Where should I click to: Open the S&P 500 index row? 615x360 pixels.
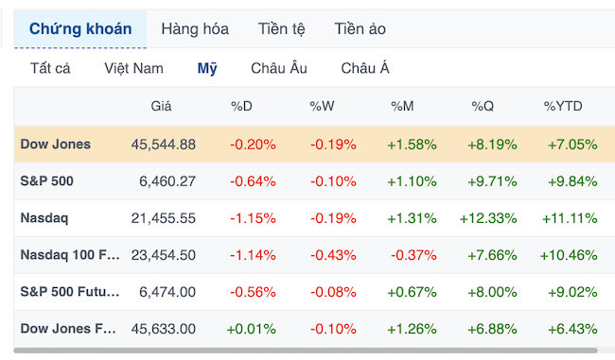(x=314, y=181)
